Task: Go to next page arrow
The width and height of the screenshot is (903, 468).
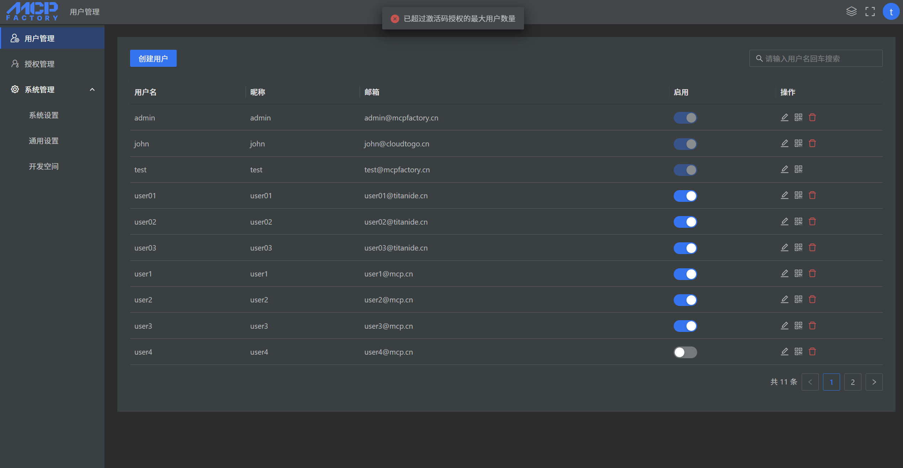Action: (873, 382)
